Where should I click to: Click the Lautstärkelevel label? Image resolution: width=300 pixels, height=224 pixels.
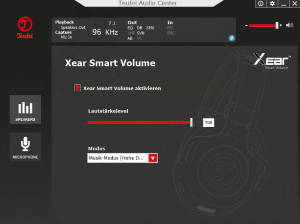click(108, 111)
